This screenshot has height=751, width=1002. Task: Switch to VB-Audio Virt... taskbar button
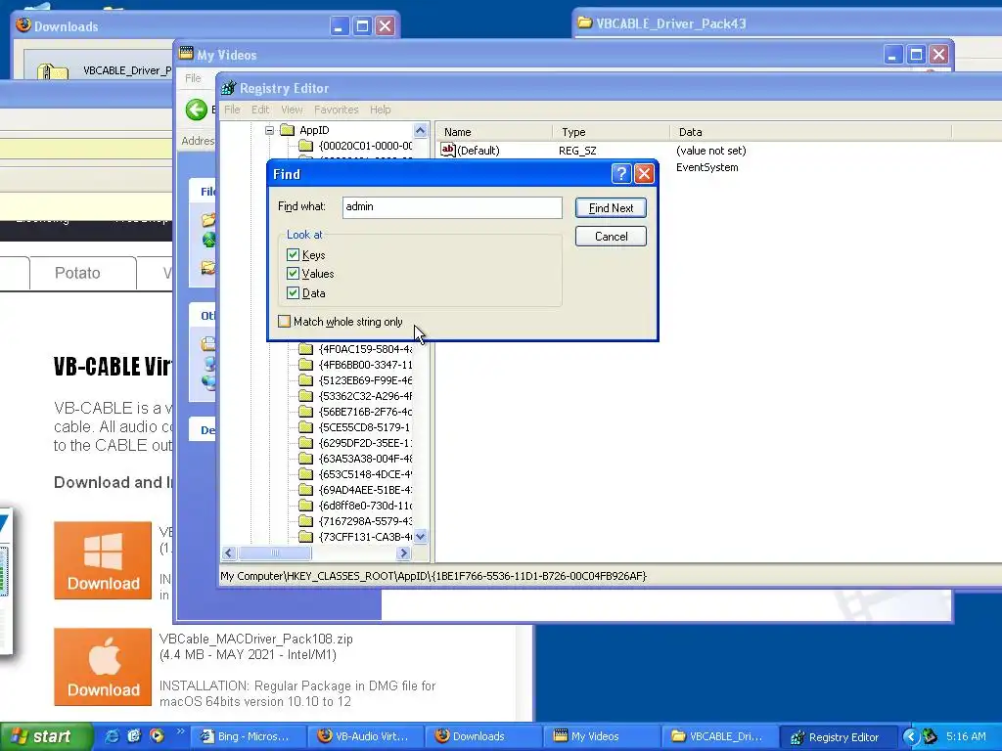point(366,736)
